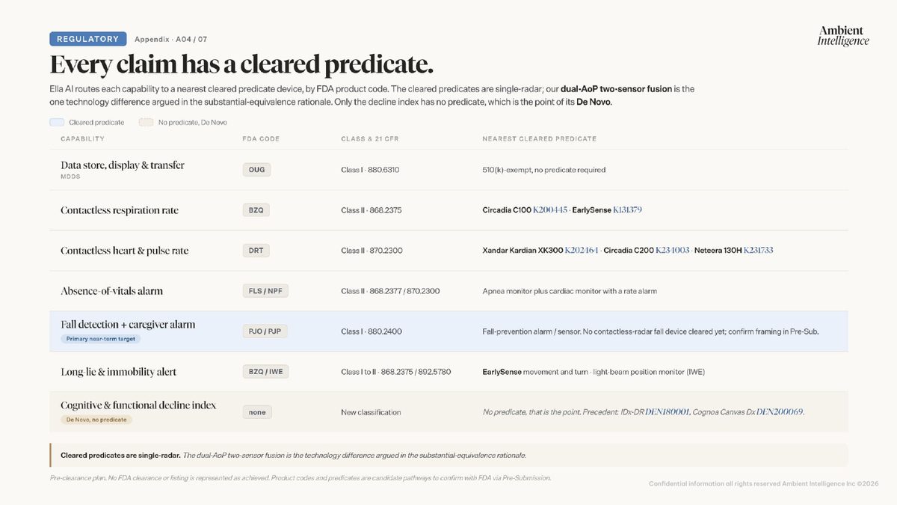
Task: Click the OUG product code tag
Action: tap(256, 170)
